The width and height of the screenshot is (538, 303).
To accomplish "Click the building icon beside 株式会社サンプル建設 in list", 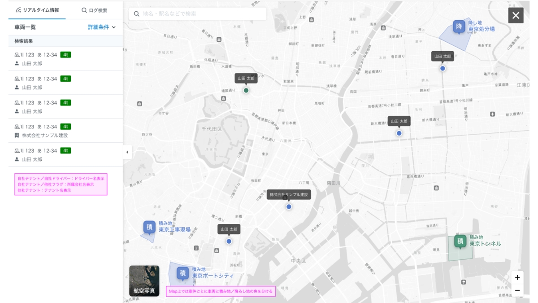I will (17, 135).
